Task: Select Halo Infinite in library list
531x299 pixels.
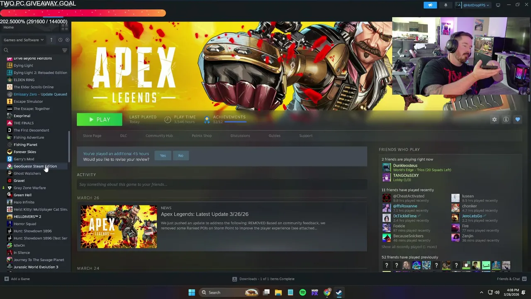Action: [24, 202]
